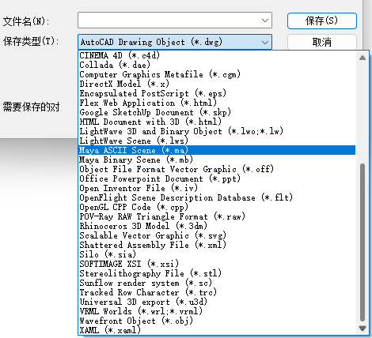The image size is (372, 338).
Task: Click the format list scrollbar thumb
Action: click(x=363, y=242)
